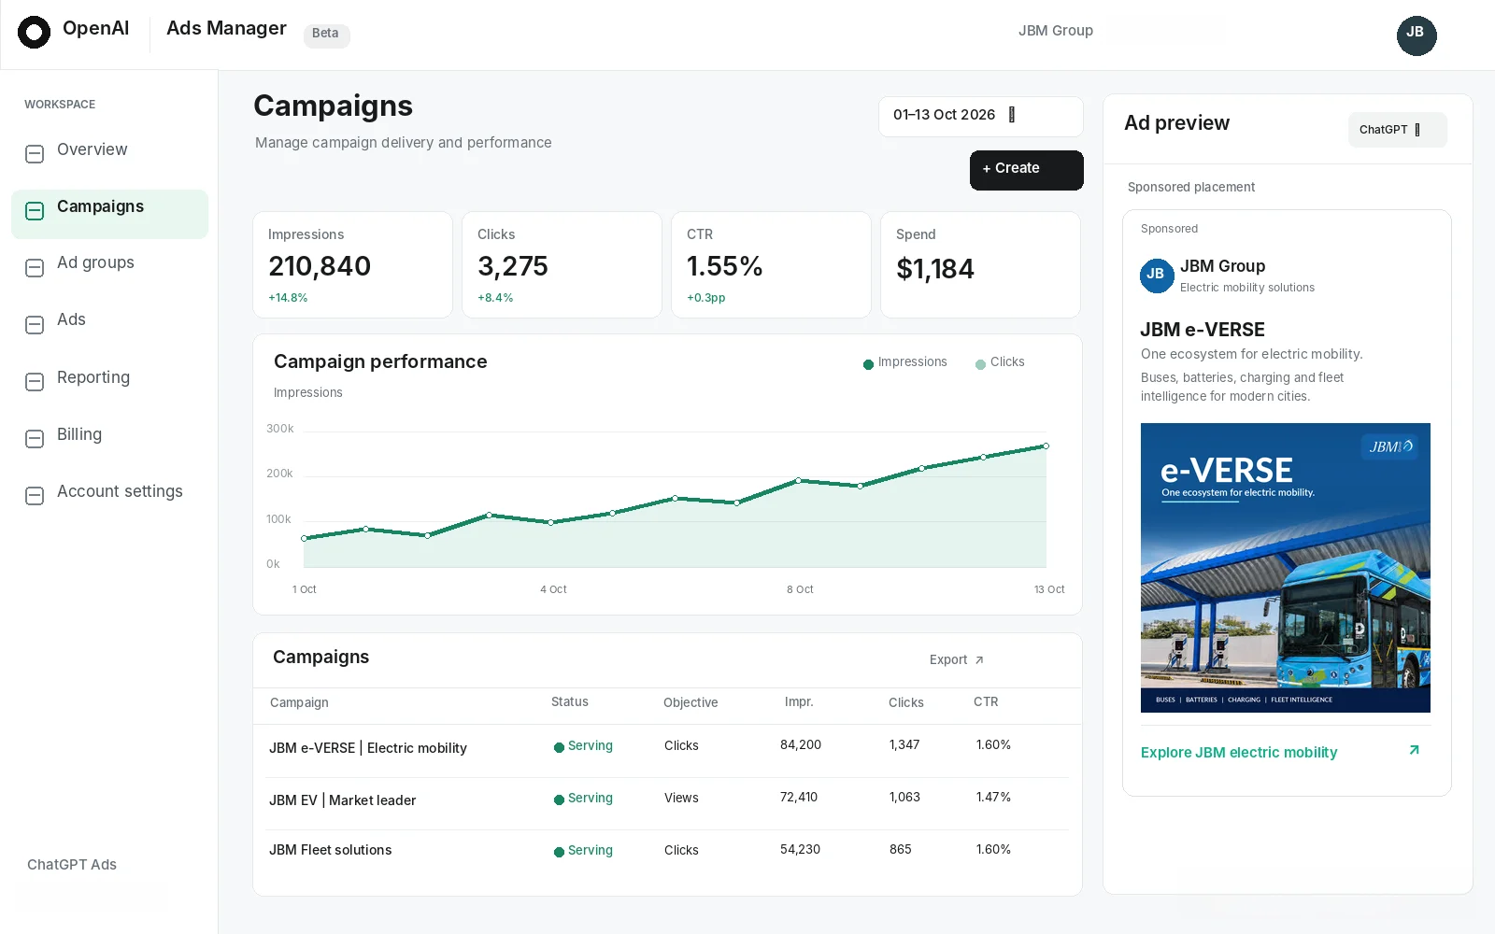This screenshot has width=1495, height=934.
Task: Sort by the CTR column header
Action: [x=986, y=701]
